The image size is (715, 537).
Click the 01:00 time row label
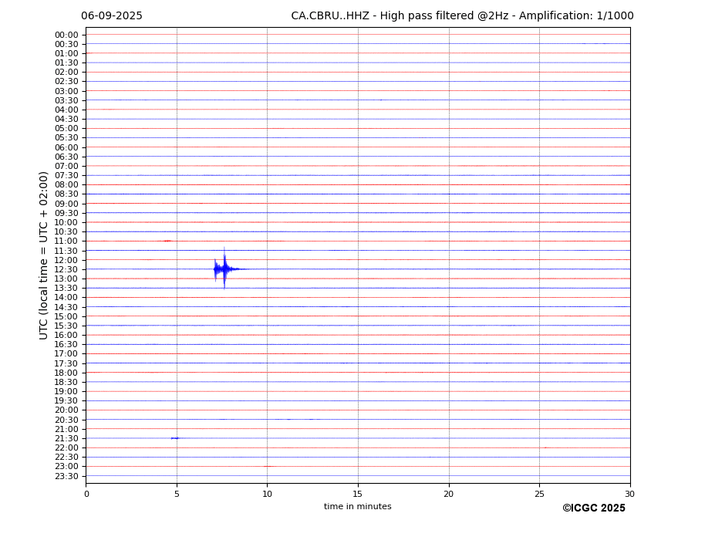click(x=66, y=54)
